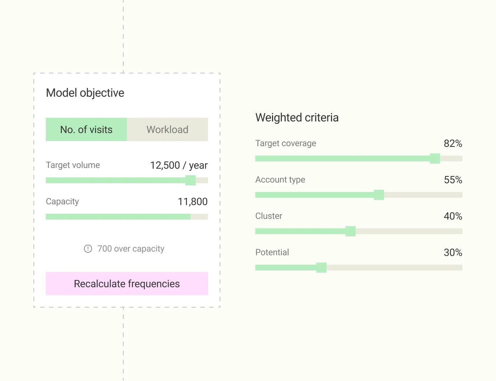Click the Recalculate frequencies button

tap(127, 284)
